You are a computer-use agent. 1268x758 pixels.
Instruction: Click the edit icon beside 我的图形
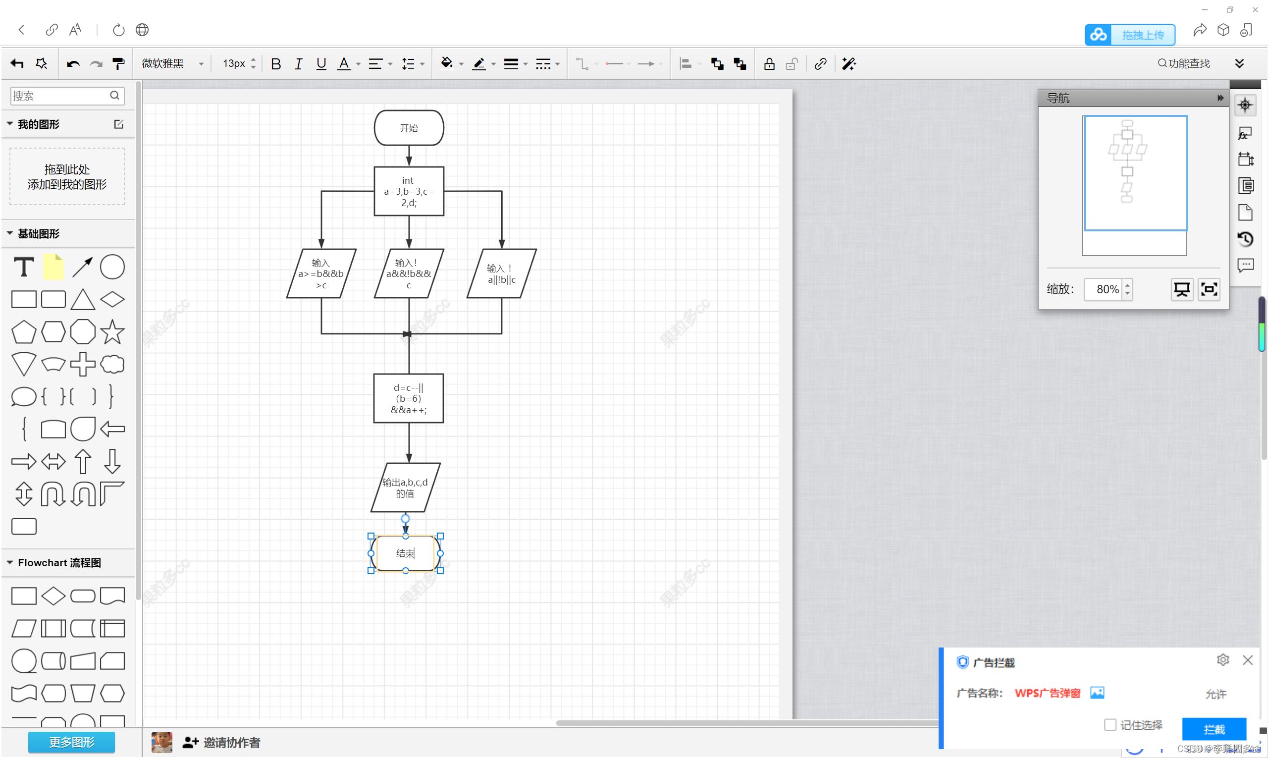coord(118,124)
